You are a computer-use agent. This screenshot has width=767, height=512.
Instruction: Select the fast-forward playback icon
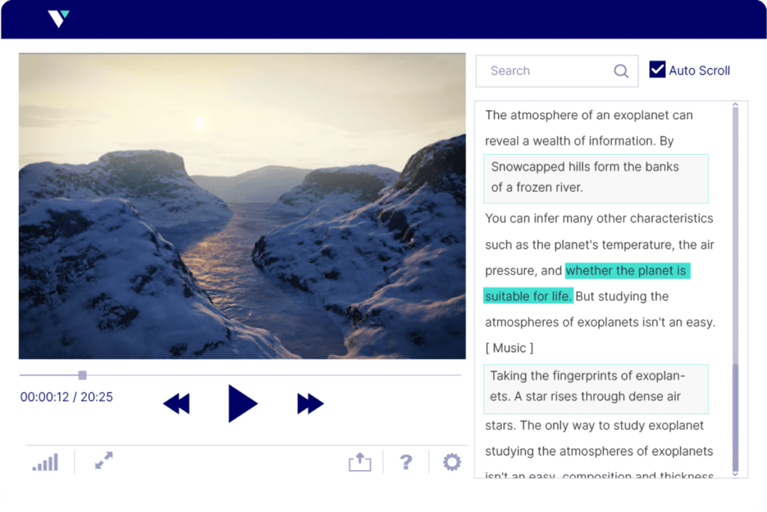[309, 403]
